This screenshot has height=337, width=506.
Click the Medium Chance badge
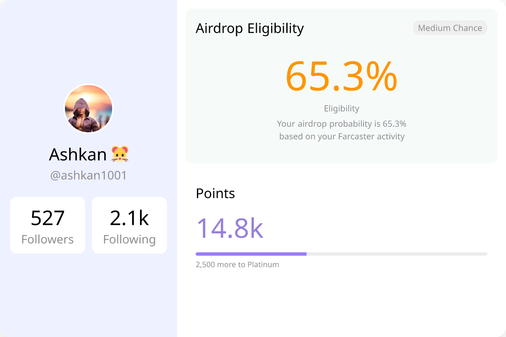pyautogui.click(x=450, y=28)
